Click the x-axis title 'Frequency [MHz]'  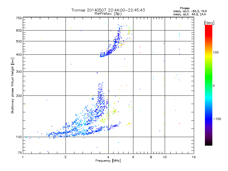108,161
